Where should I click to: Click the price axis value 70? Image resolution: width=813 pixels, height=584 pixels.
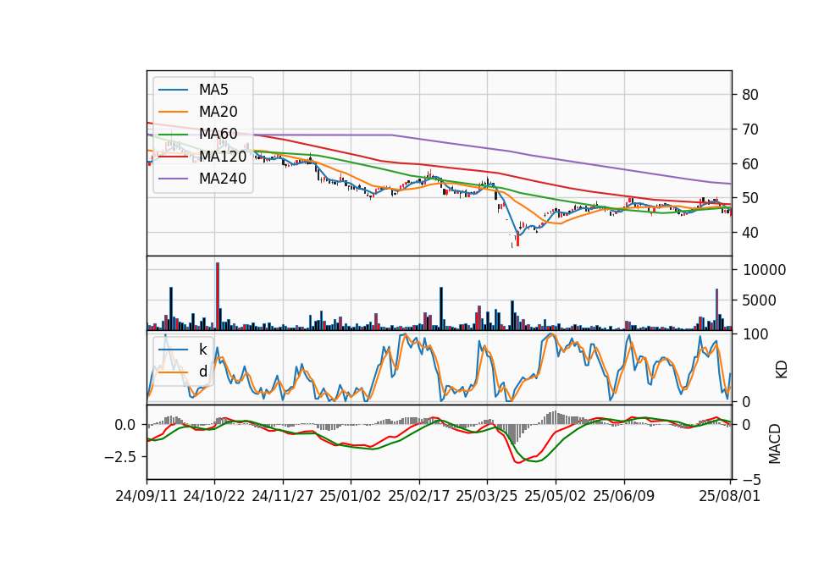750,129
